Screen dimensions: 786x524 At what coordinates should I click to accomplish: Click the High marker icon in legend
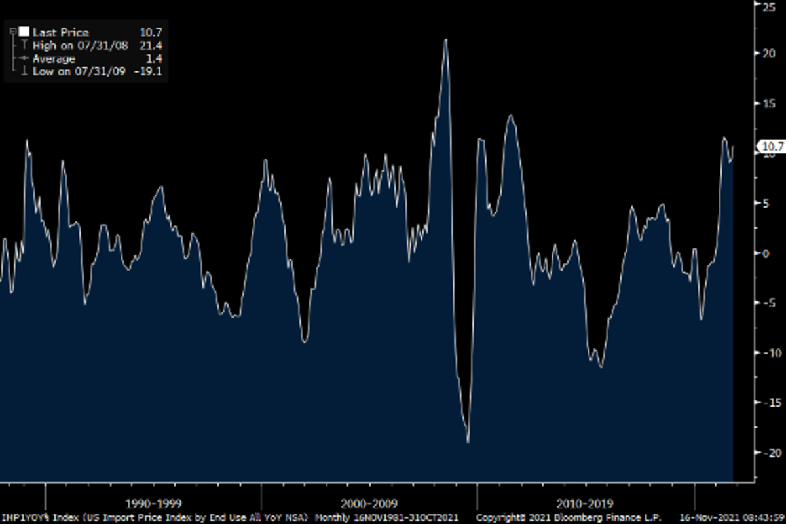[x=24, y=45]
